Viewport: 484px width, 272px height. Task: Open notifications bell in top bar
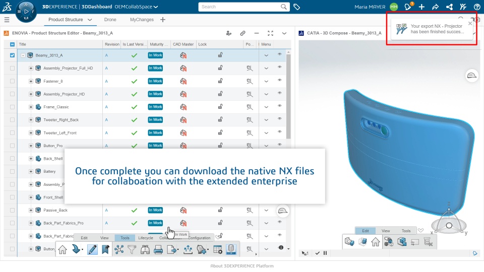408,7
